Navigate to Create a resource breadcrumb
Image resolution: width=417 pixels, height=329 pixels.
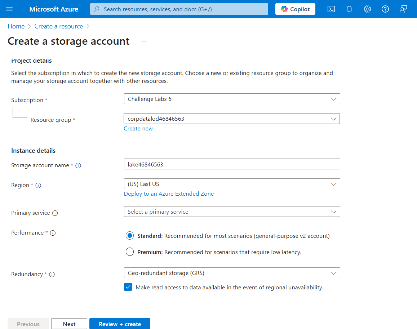click(x=59, y=26)
